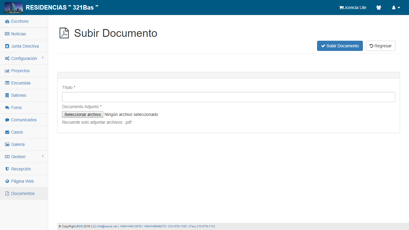The width and height of the screenshot is (409, 230).
Task: Focus the Título text field
Action: [x=228, y=97]
